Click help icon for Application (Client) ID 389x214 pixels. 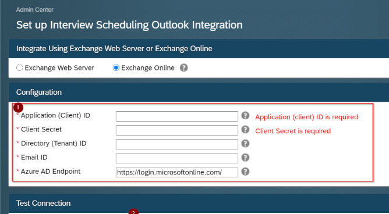click(x=245, y=115)
